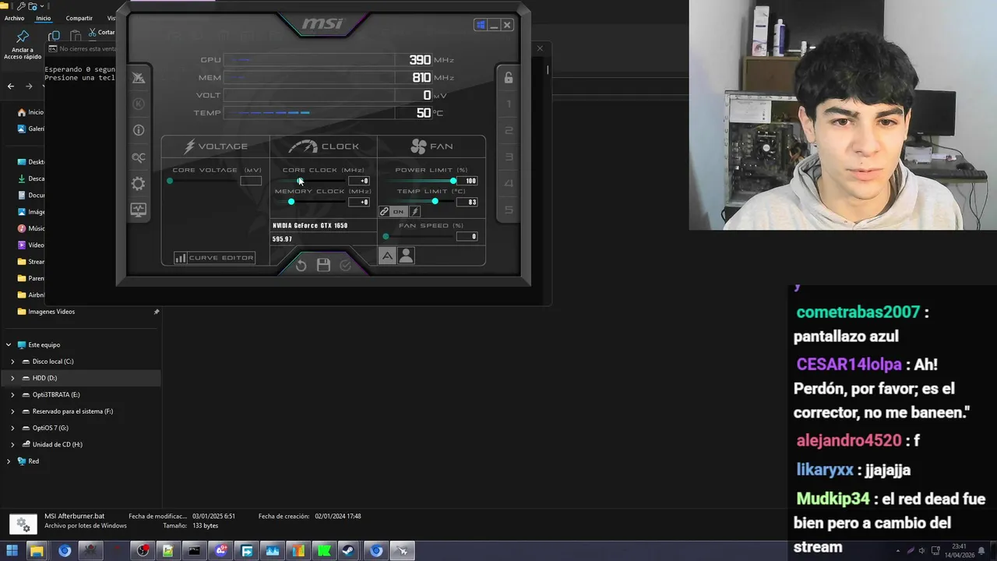
Task: Click the power limit value field
Action: tap(467, 181)
